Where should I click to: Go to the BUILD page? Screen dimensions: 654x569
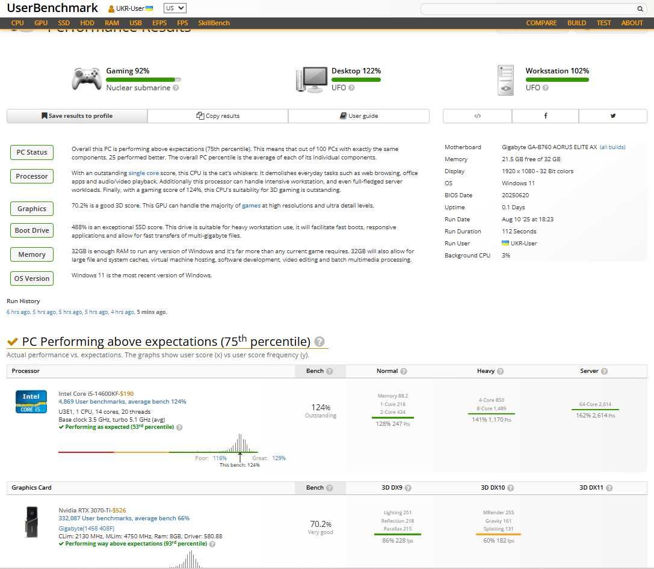pos(576,23)
